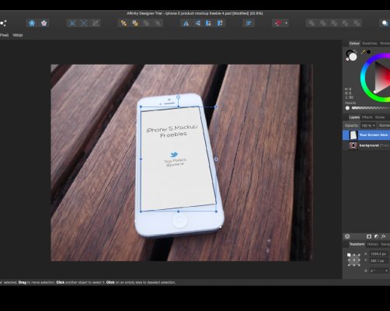Switch to the Effects tab
390x311 pixels.
[x=367, y=117]
